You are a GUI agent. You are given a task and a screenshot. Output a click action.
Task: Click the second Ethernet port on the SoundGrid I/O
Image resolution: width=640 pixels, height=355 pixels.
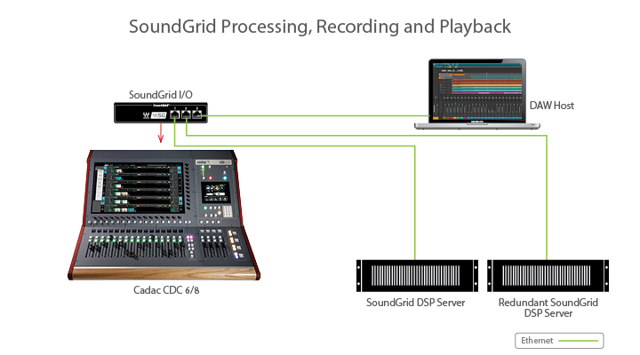(x=186, y=114)
